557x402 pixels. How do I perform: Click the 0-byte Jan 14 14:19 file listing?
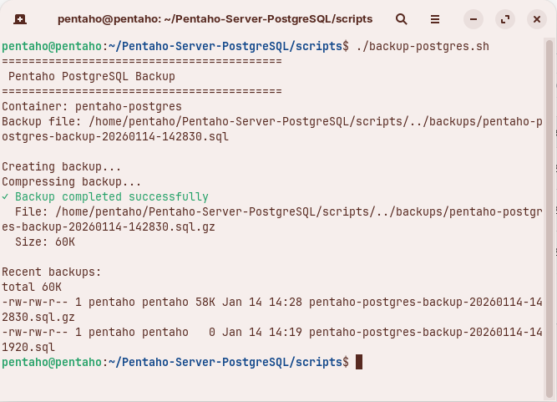(271, 332)
